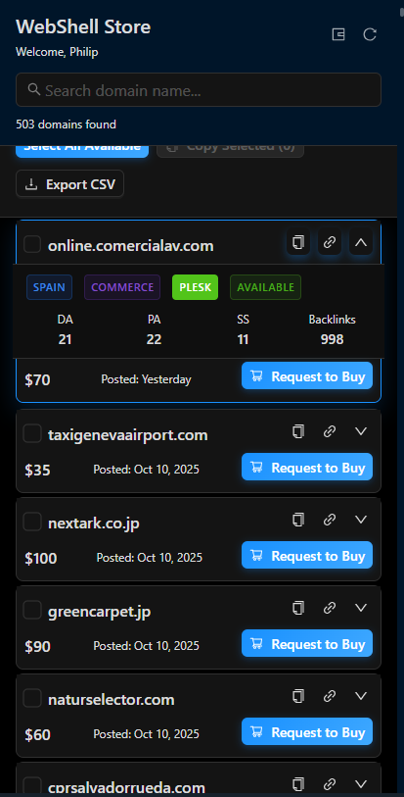This screenshot has height=797, width=404.
Task: Click the AVAILABLE status tag
Action: [266, 287]
